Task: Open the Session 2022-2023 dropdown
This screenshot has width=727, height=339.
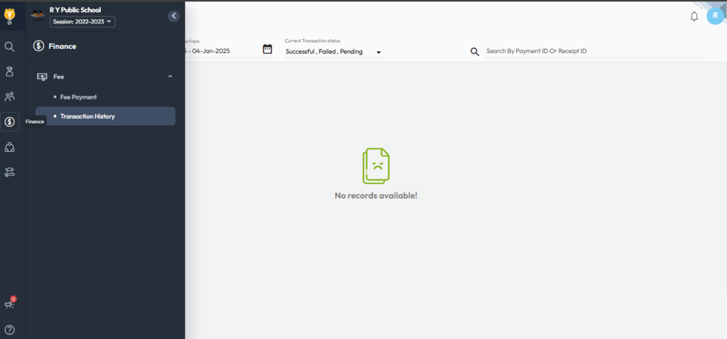Action: pyautogui.click(x=82, y=22)
